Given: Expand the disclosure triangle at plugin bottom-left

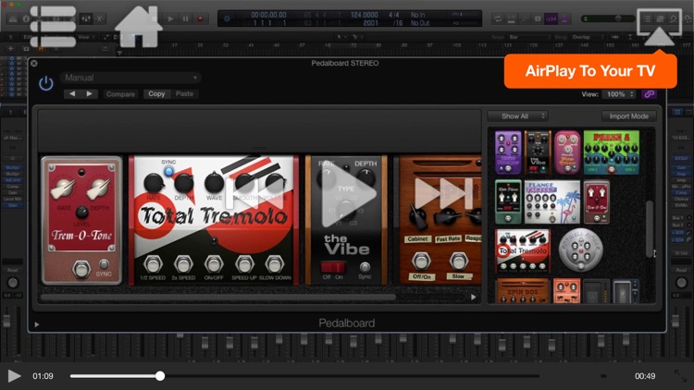Looking at the screenshot, I should (37, 324).
